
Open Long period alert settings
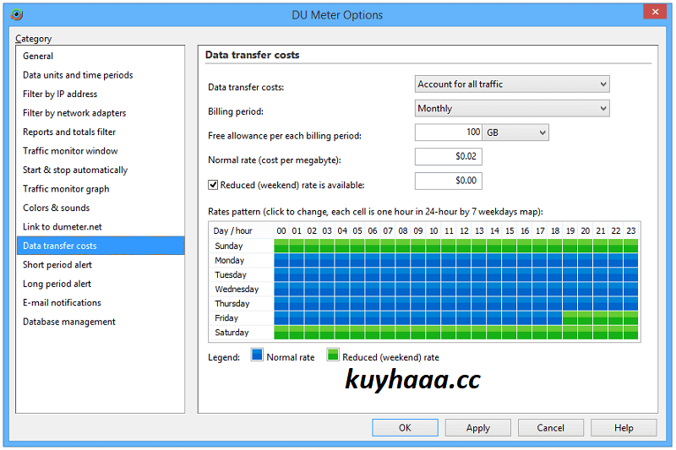pyautogui.click(x=100, y=284)
